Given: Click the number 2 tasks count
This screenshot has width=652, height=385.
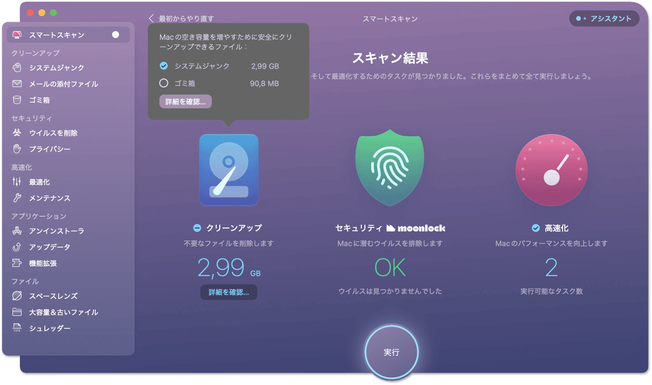Looking at the screenshot, I should 551,268.
